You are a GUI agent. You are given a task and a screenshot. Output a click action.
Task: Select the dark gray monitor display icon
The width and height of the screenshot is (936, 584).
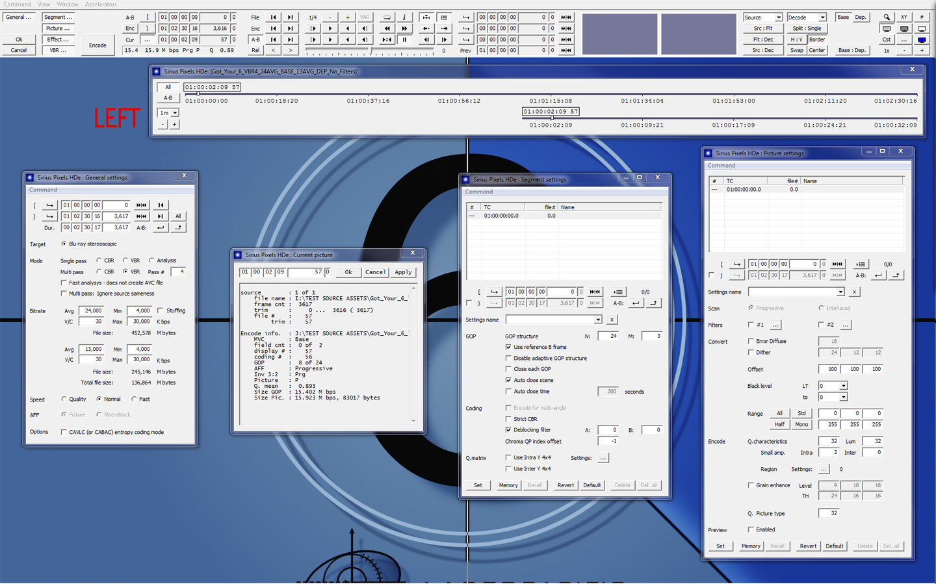coord(904,29)
